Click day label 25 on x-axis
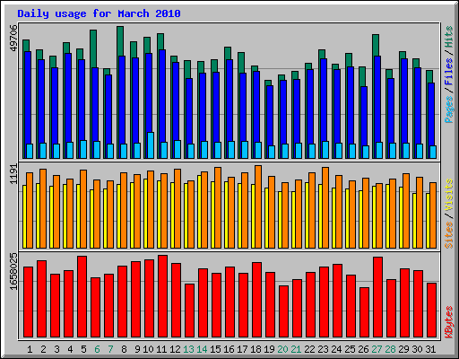 point(350,349)
